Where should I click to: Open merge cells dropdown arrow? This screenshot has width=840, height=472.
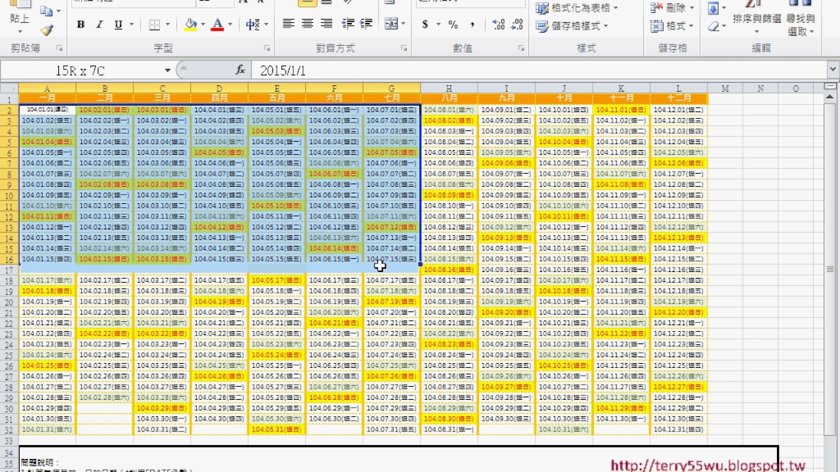(403, 24)
